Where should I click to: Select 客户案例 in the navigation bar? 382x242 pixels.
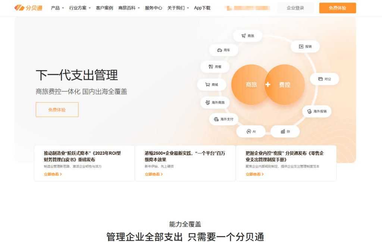click(x=105, y=7)
